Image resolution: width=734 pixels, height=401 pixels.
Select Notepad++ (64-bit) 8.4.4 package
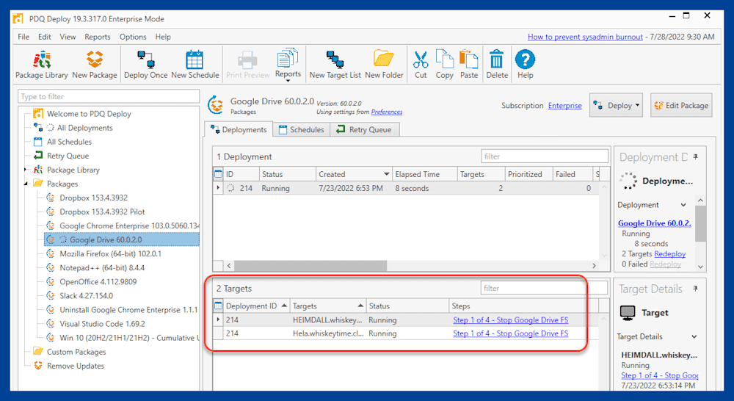tap(102, 267)
